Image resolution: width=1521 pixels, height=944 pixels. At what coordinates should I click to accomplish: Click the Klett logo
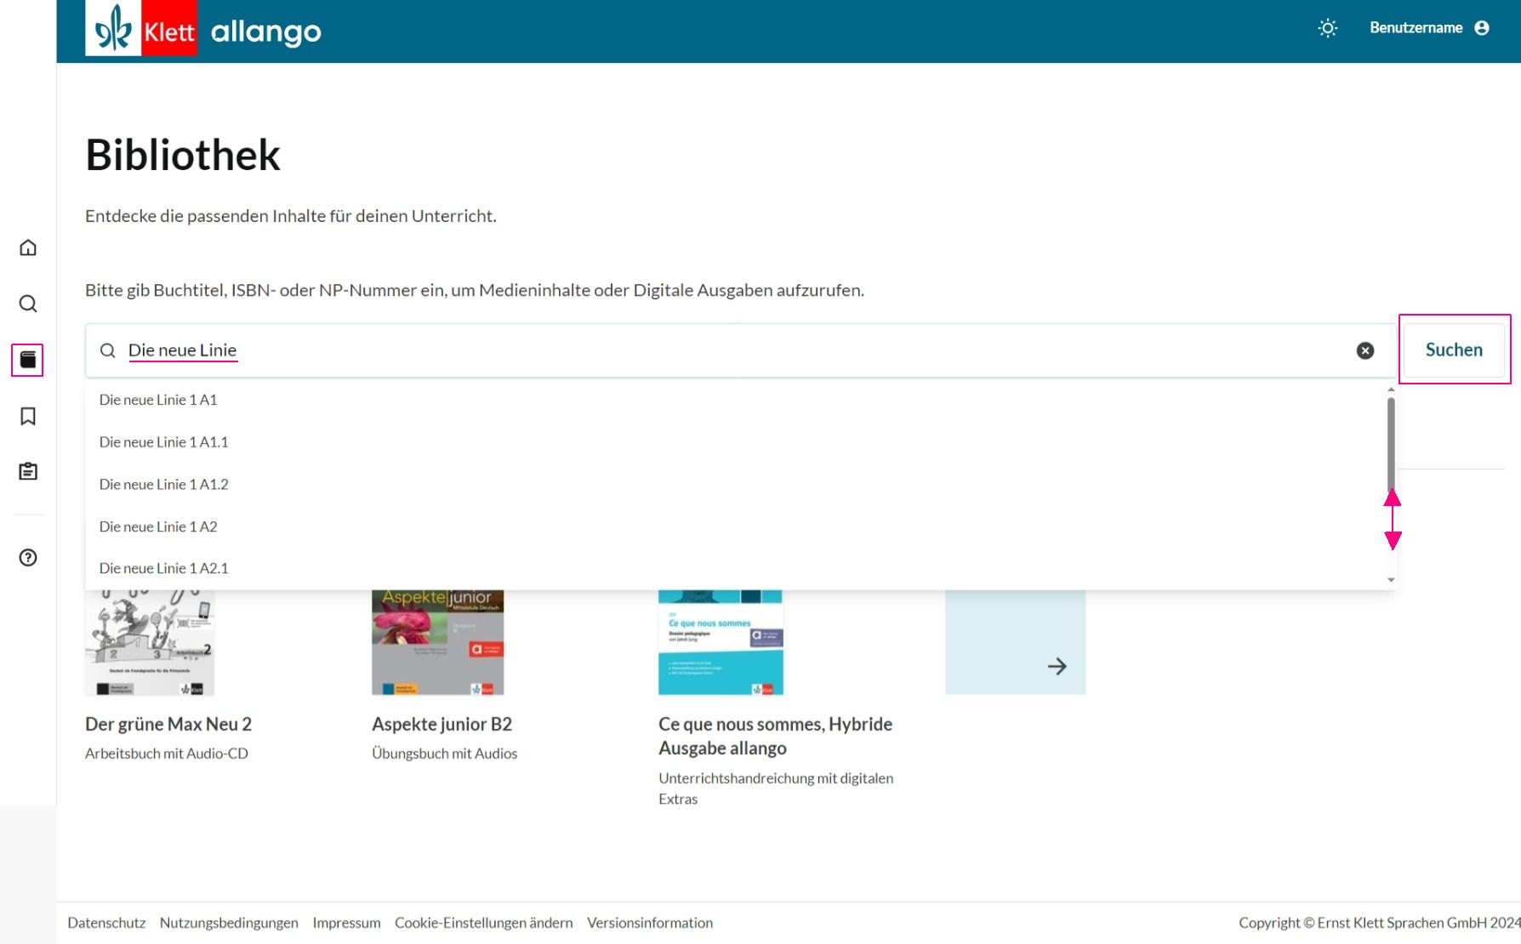pos(141,29)
